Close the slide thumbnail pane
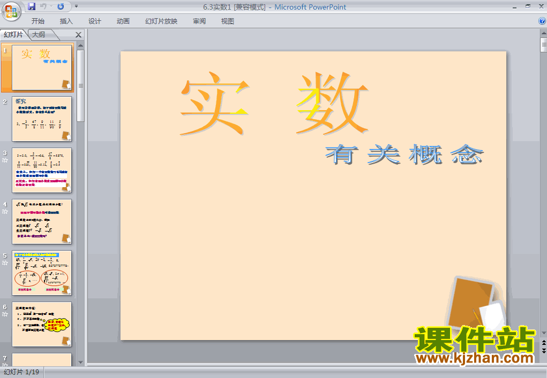The height and width of the screenshot is (378, 547). click(x=79, y=35)
